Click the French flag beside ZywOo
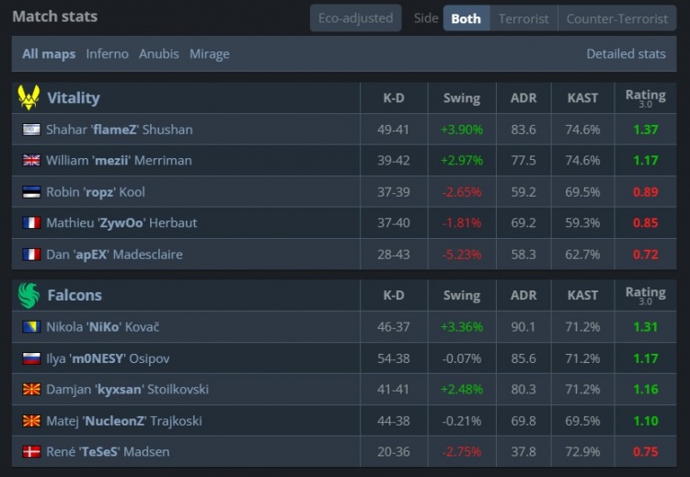 click(31, 223)
